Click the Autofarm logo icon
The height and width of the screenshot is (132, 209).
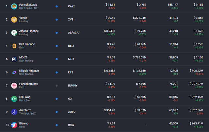pyautogui.click(x=14, y=112)
